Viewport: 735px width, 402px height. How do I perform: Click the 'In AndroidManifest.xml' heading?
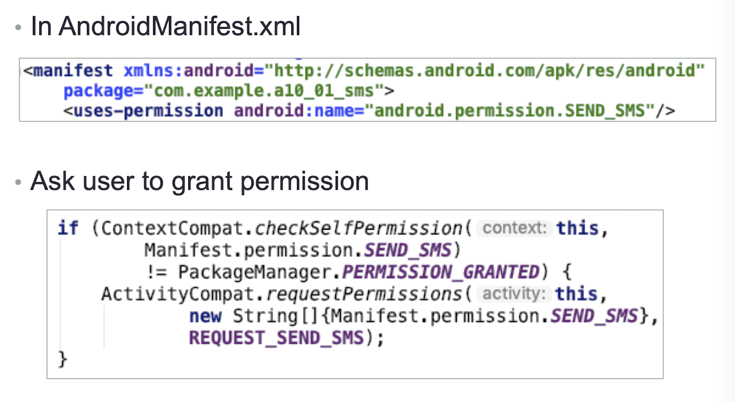(166, 27)
